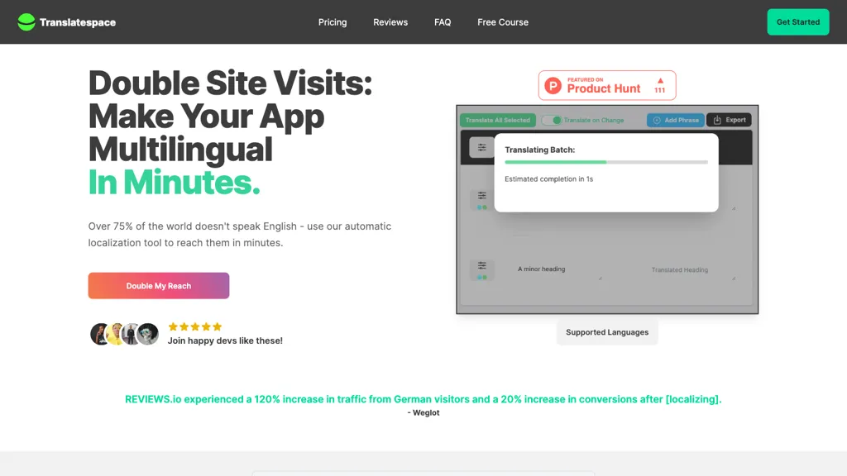Screen dimensions: 847x476
Task: Click the Supported Languages button
Action: [606, 332]
